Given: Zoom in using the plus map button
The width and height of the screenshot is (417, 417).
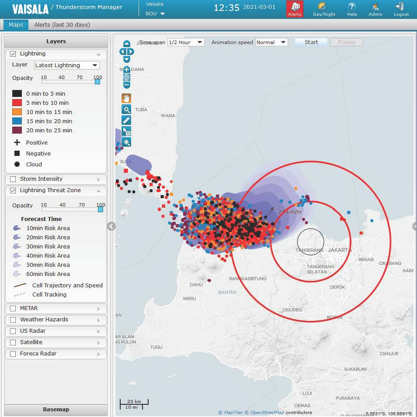Looking at the screenshot, I should 127,69.
